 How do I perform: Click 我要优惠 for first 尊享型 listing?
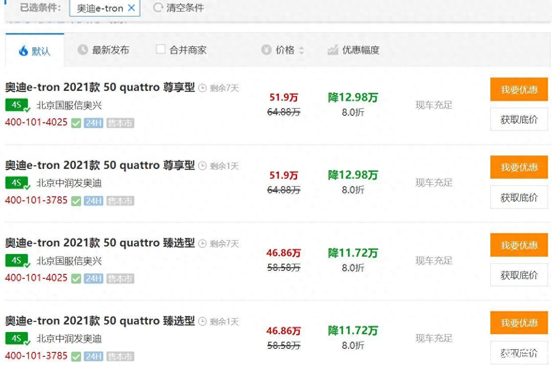click(x=519, y=90)
